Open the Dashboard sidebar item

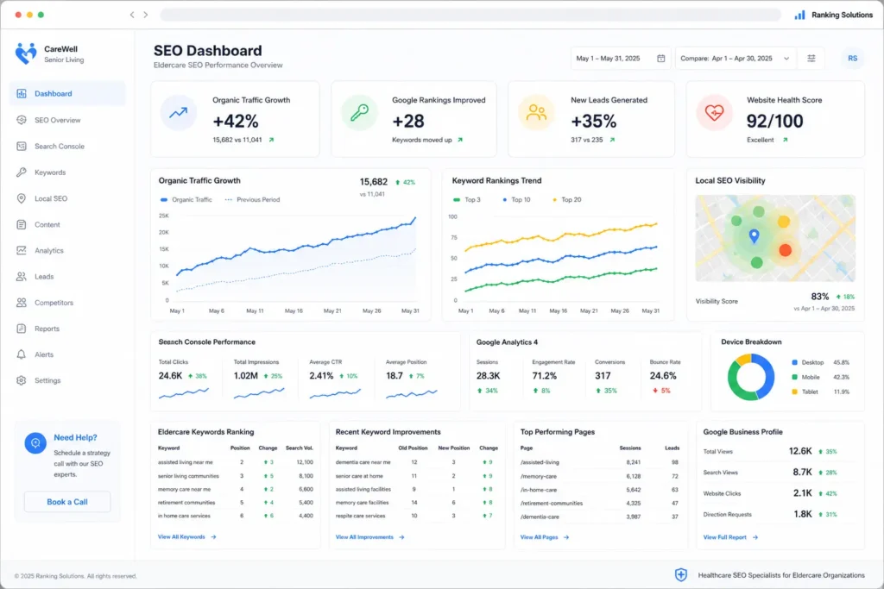(67, 93)
